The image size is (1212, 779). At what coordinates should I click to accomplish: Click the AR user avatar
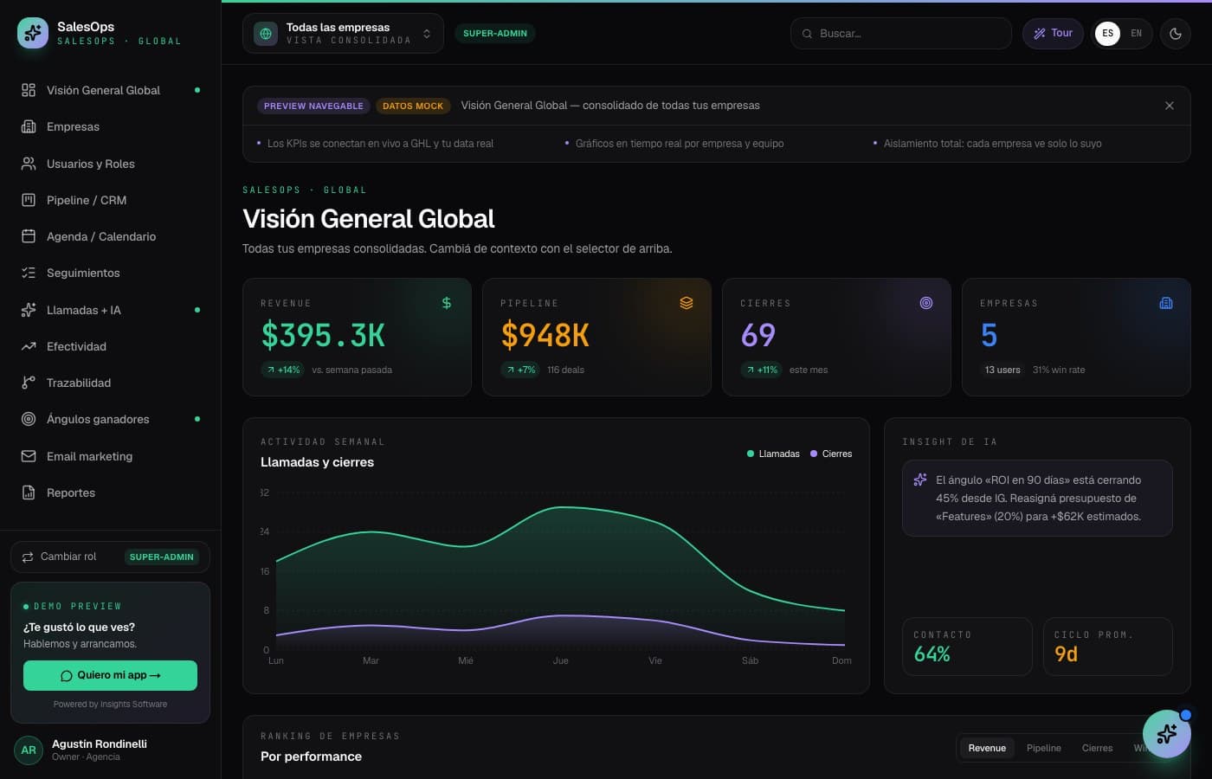pos(29,750)
